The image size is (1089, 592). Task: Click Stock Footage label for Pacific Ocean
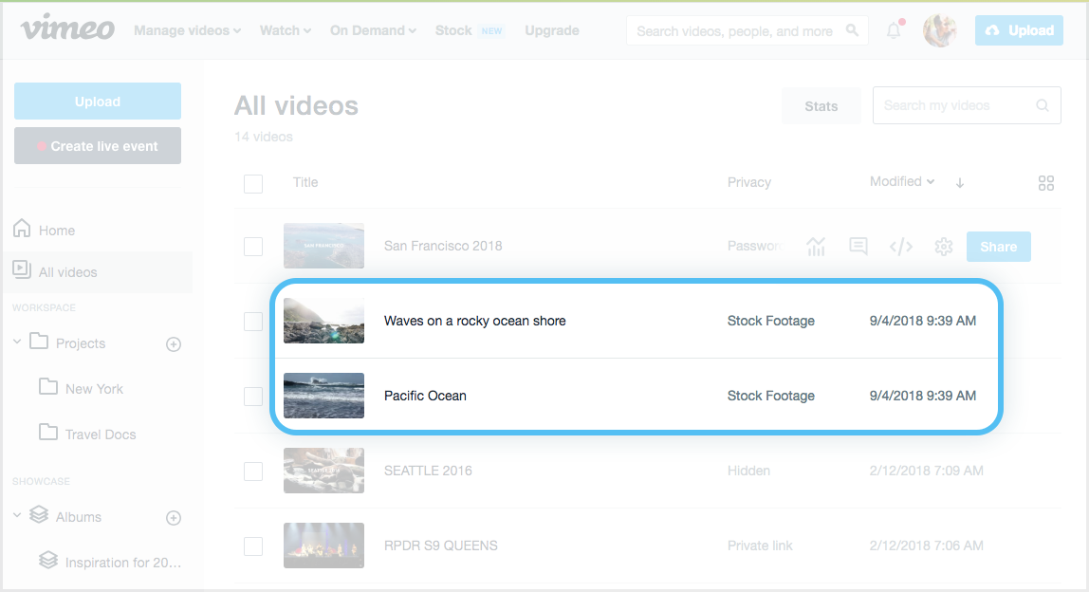tap(771, 396)
